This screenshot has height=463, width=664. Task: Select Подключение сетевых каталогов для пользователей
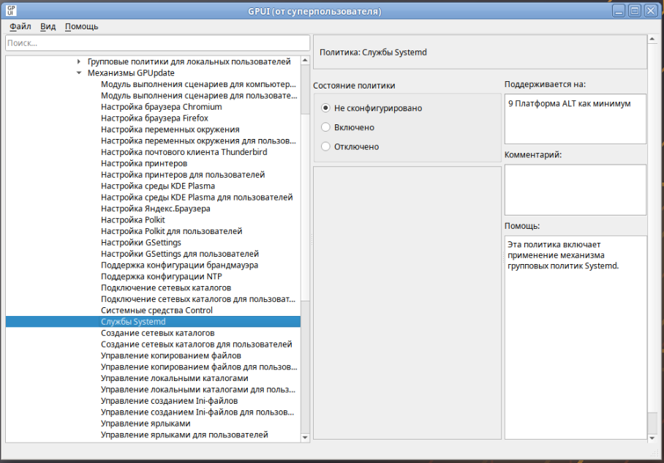click(x=198, y=299)
